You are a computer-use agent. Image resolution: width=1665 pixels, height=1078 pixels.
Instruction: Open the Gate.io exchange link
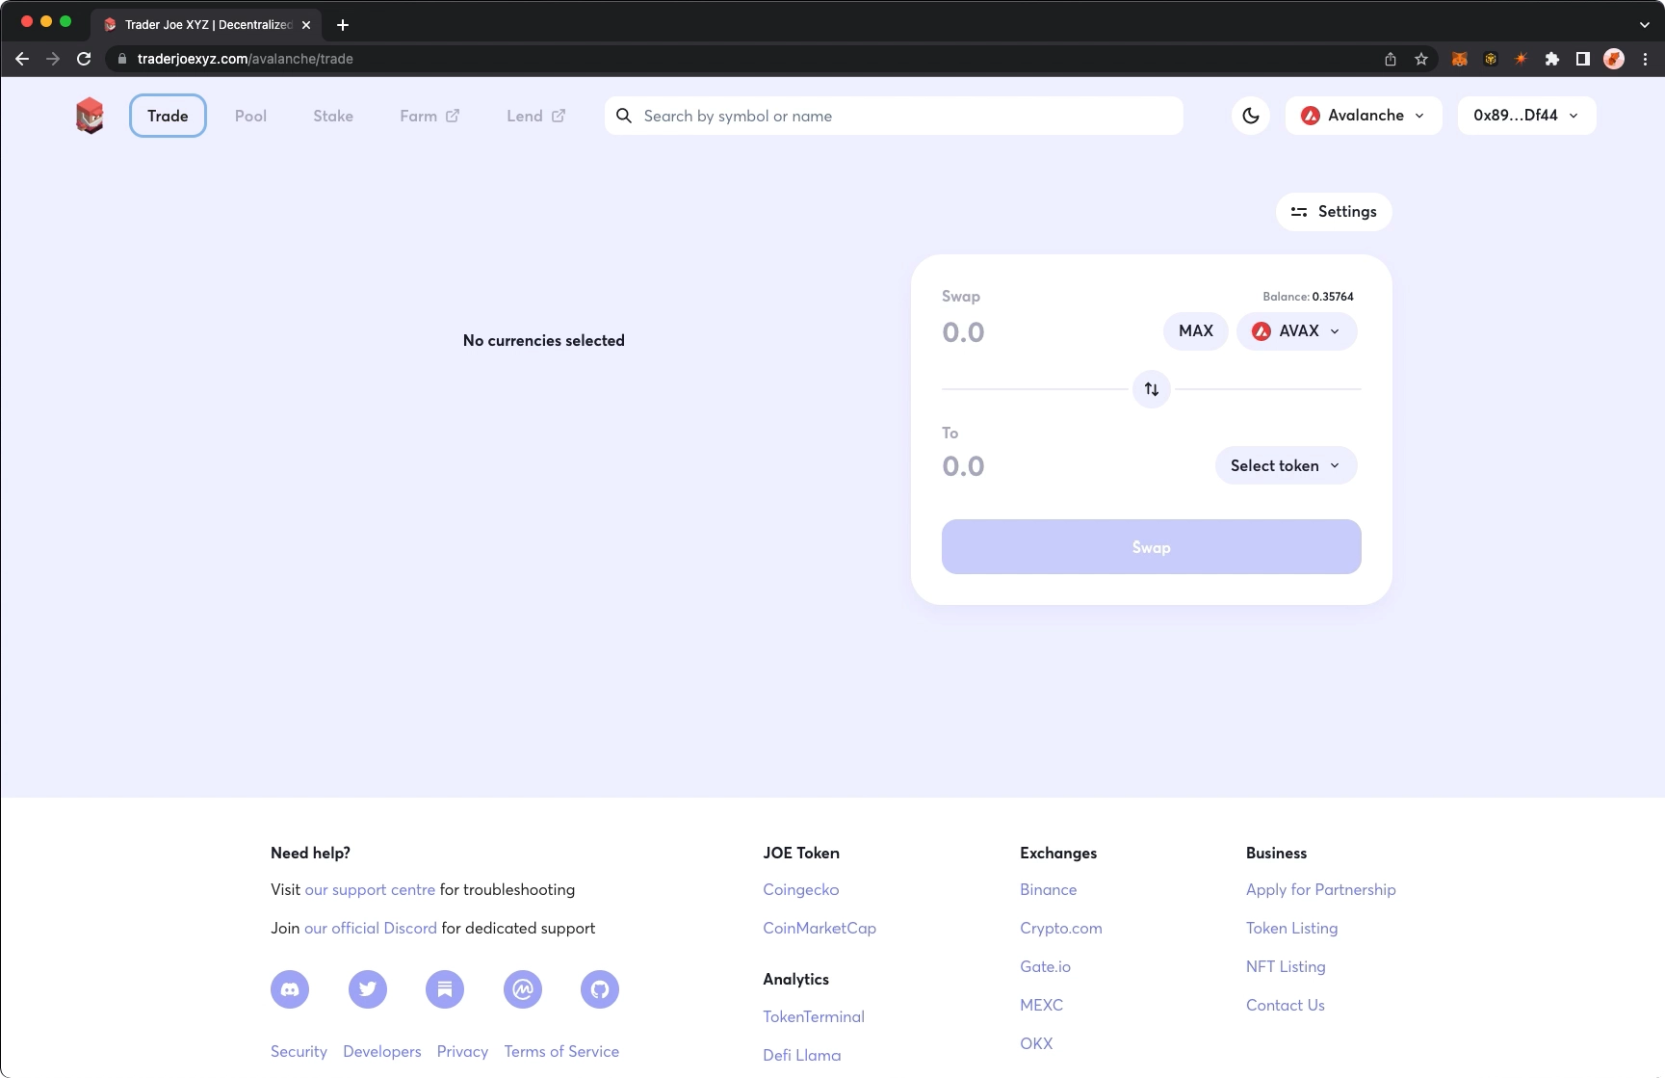(1046, 966)
